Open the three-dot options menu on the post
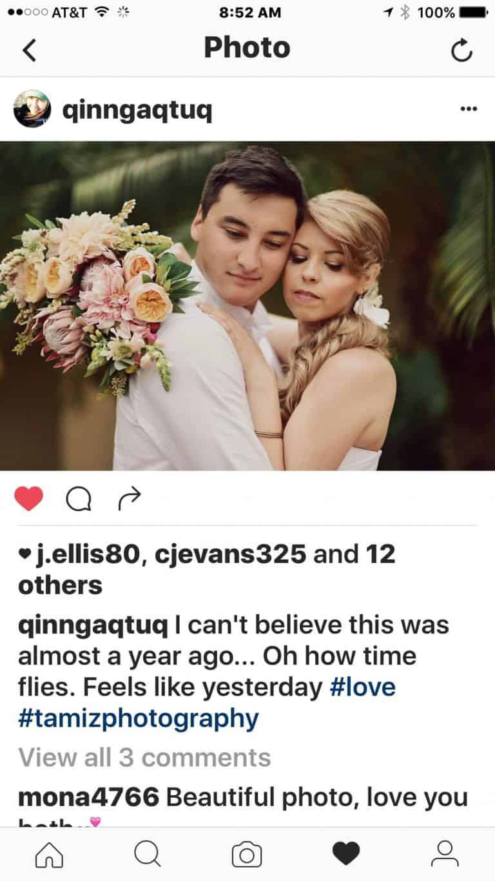Image resolution: width=495 pixels, height=881 pixels. tap(469, 109)
